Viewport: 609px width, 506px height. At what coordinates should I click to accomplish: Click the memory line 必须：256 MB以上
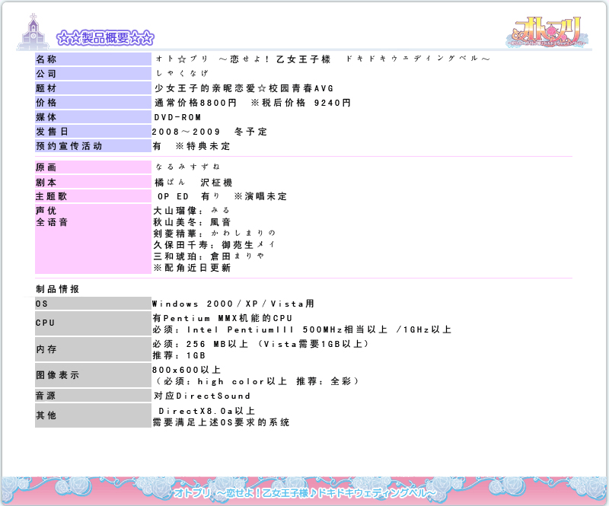(x=260, y=344)
